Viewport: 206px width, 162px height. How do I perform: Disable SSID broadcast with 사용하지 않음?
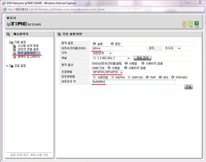click(x=143, y=63)
